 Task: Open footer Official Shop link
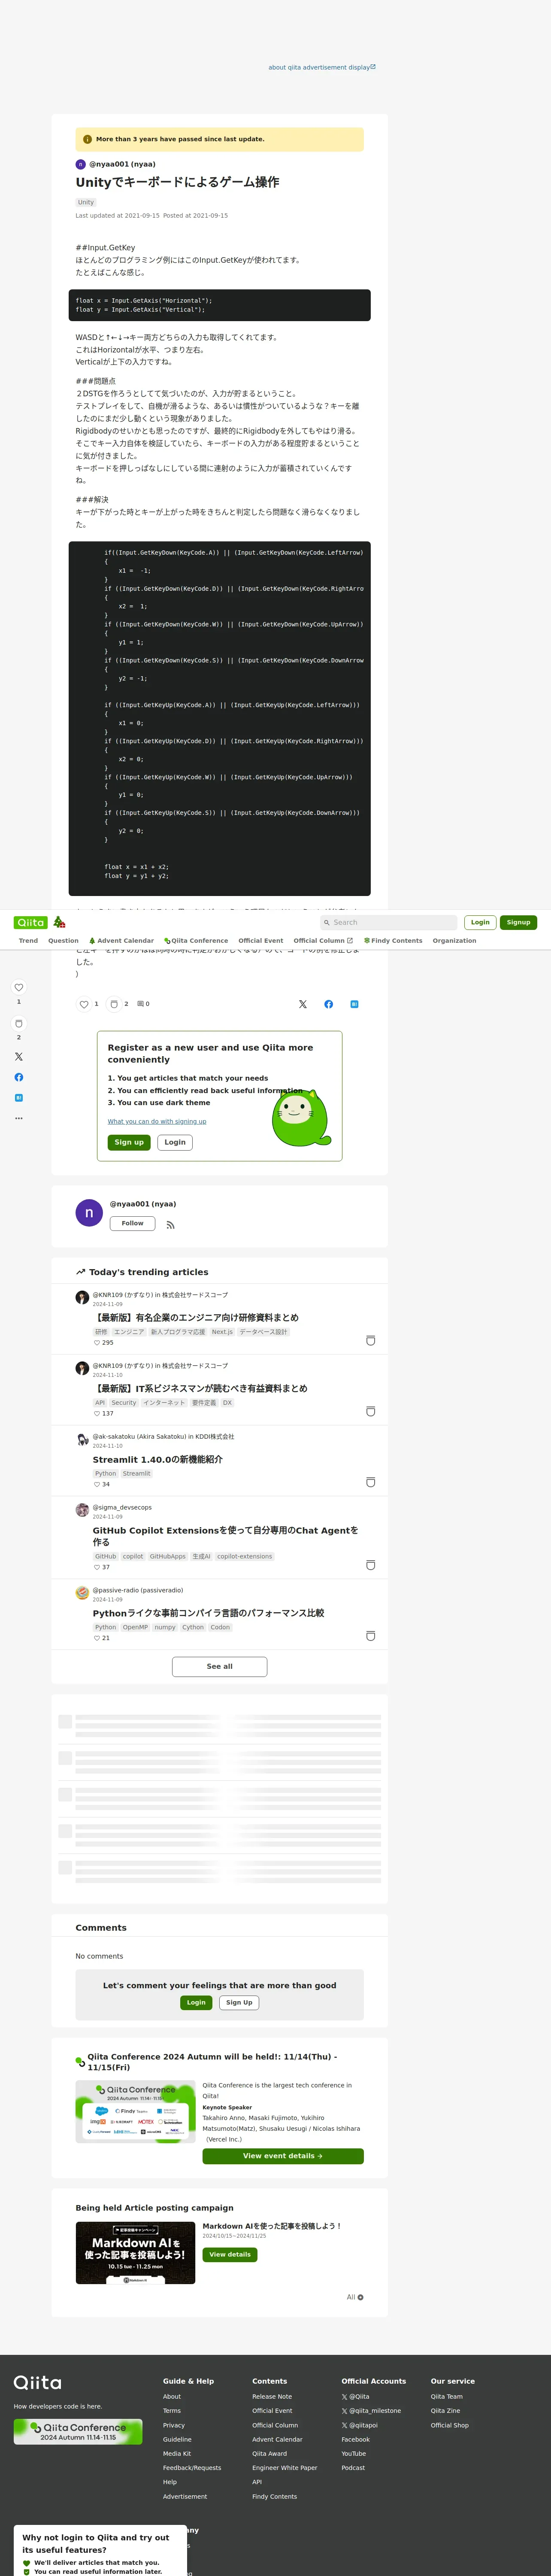[450, 2425]
